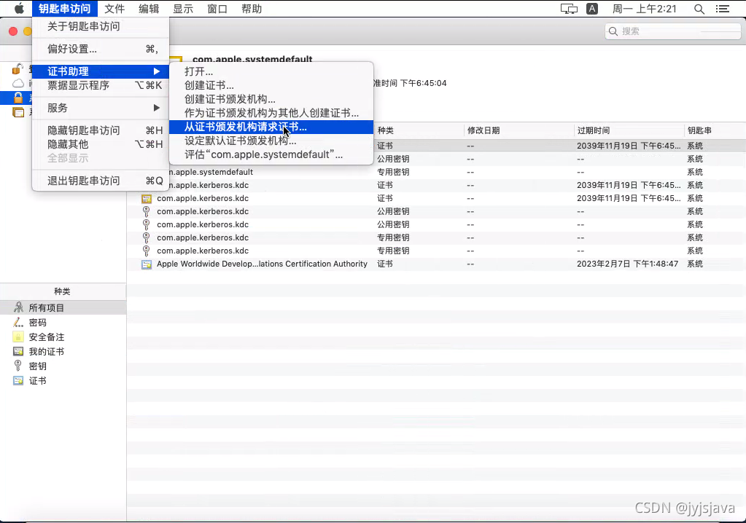Image resolution: width=746 pixels, height=523 pixels.
Task: Select 密码 category label
Action: click(x=38, y=323)
